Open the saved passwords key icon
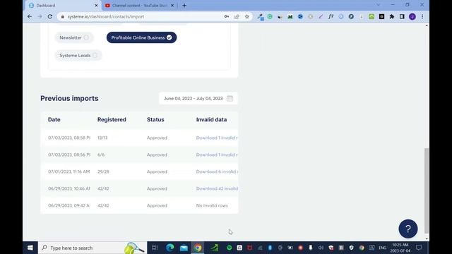 click(227, 17)
